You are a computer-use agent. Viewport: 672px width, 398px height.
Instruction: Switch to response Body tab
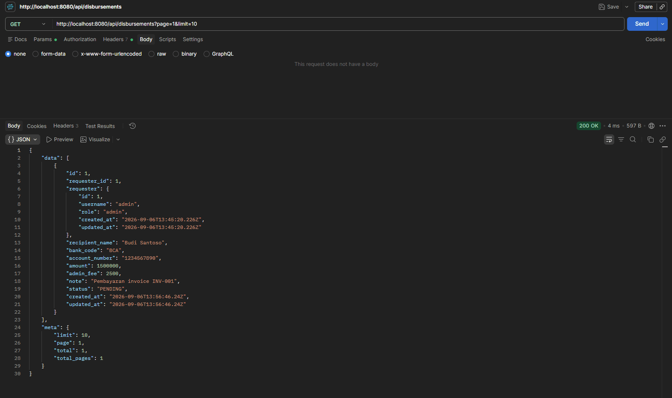coord(14,126)
